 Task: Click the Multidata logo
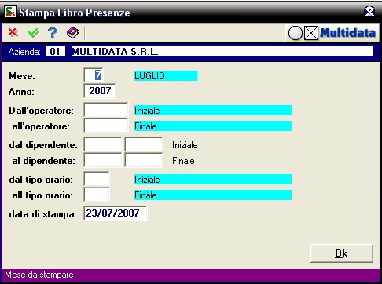347,33
